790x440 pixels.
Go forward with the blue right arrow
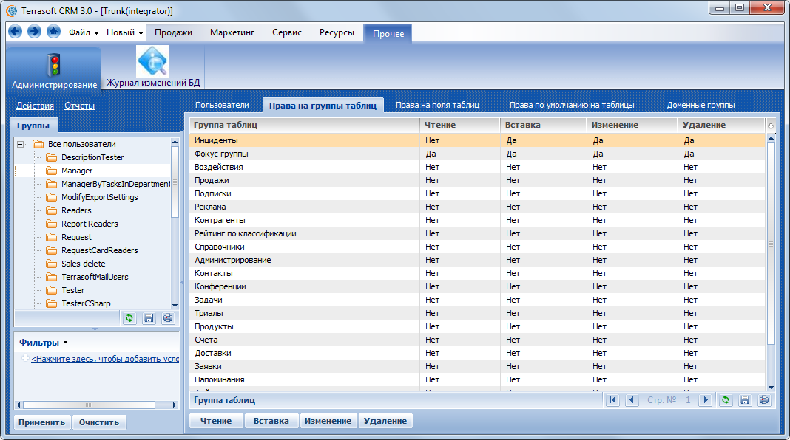click(34, 32)
